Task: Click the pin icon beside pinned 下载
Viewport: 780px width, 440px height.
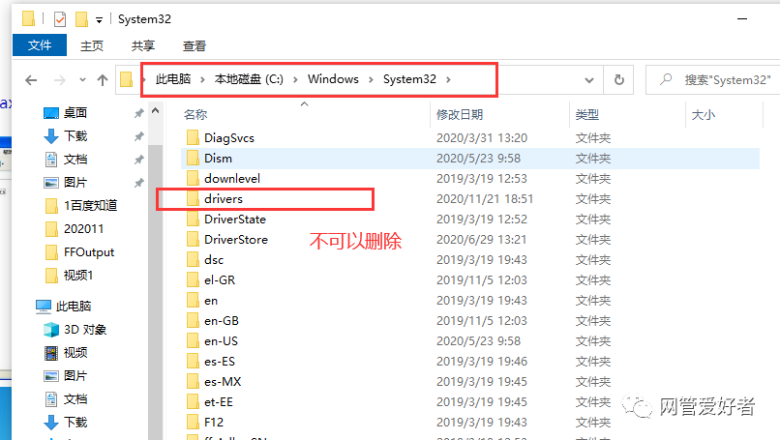Action: pyautogui.click(x=138, y=136)
